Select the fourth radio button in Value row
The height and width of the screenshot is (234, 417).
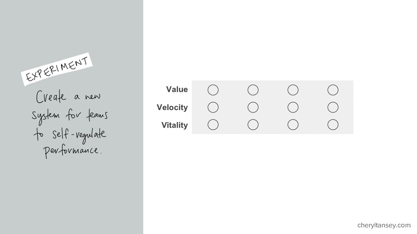click(333, 90)
